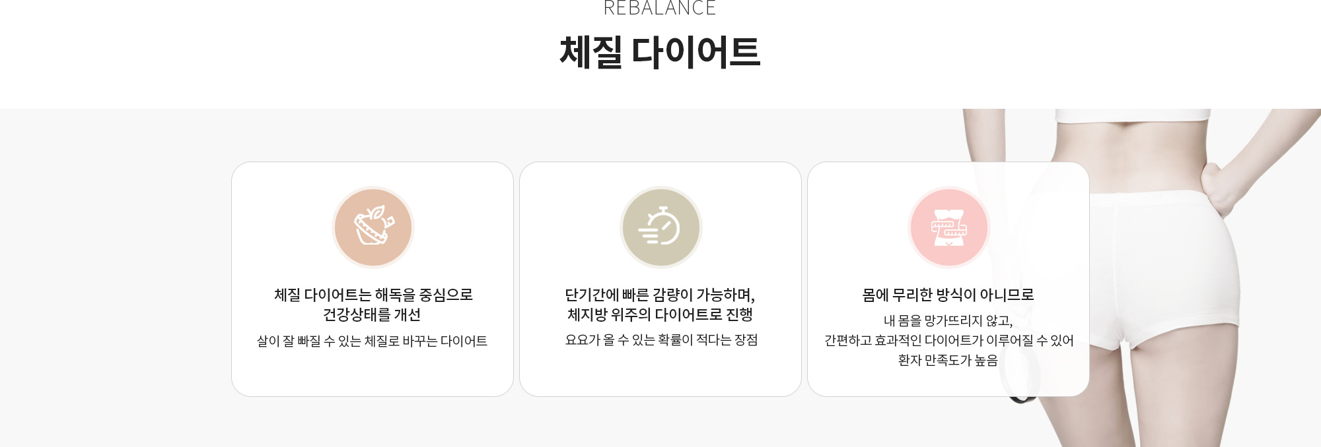1321x447 pixels.
Task: Click the white crop top in photo
Action: point(1133,115)
